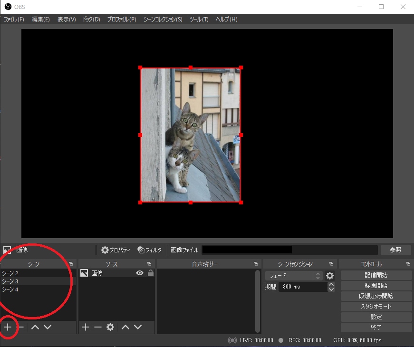Undock the コントロール panel
The image size is (414, 347).
408,264
